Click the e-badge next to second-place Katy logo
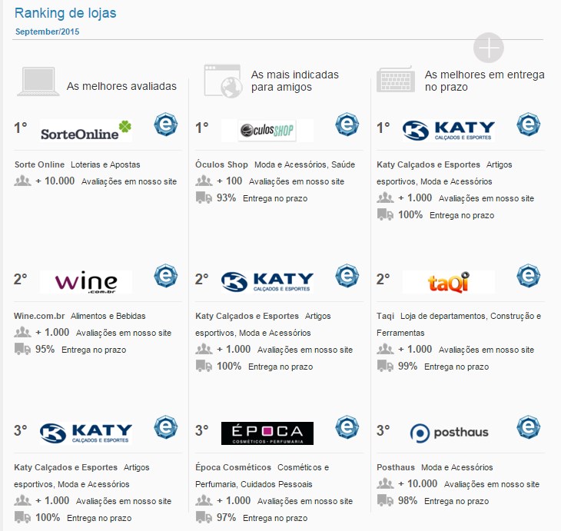This screenshot has width=561, height=531. click(347, 276)
